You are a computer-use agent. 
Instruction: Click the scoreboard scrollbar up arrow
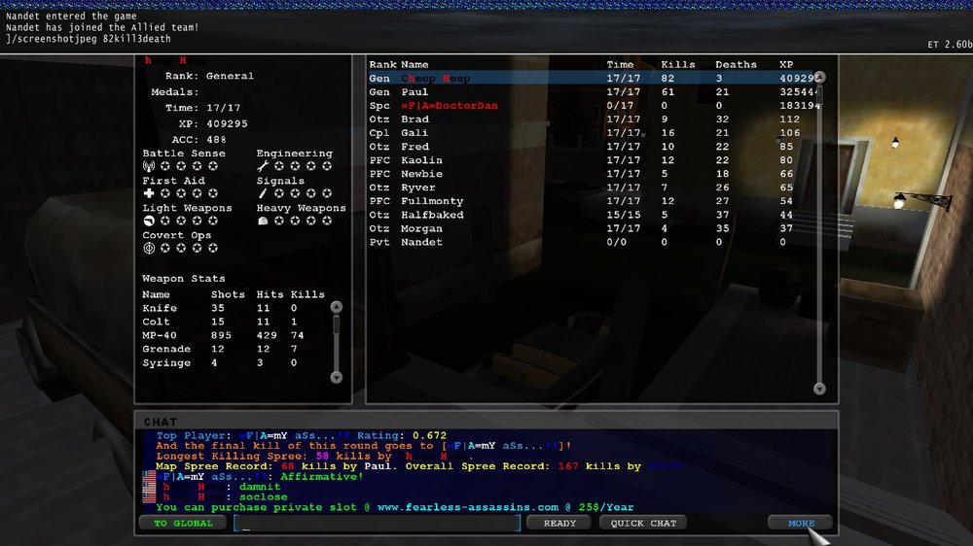point(819,78)
